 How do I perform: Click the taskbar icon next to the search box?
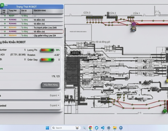(84, 128)
